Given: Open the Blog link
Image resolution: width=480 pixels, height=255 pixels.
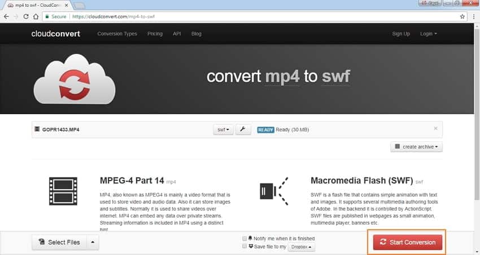Looking at the screenshot, I should point(196,34).
